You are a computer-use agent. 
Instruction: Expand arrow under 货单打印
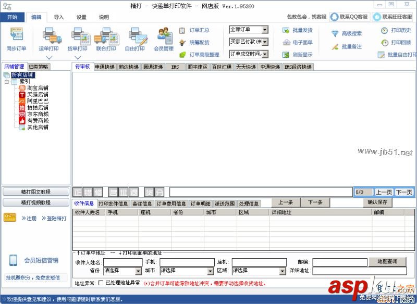coord(78,57)
